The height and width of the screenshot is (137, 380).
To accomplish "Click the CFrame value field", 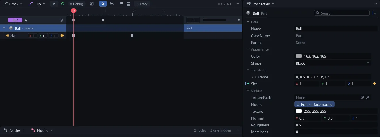I will 333,77.
